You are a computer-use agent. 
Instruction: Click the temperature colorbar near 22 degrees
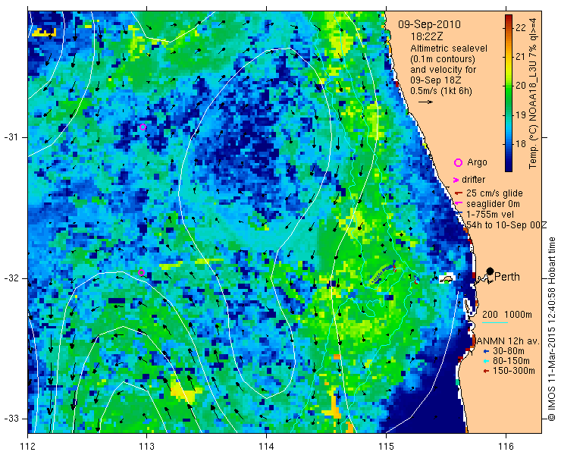tap(509, 27)
